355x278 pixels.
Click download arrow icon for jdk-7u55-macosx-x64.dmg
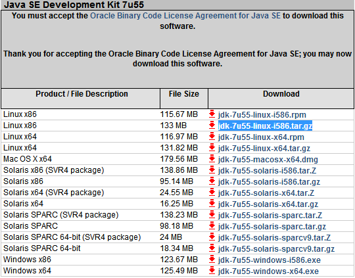(x=212, y=158)
